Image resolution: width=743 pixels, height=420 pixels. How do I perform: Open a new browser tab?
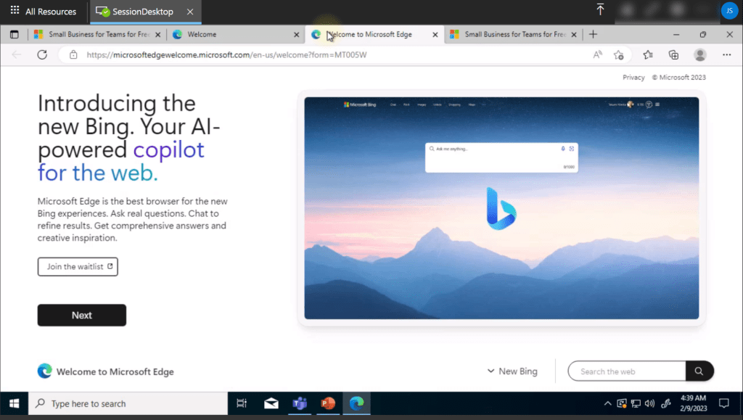(x=593, y=34)
